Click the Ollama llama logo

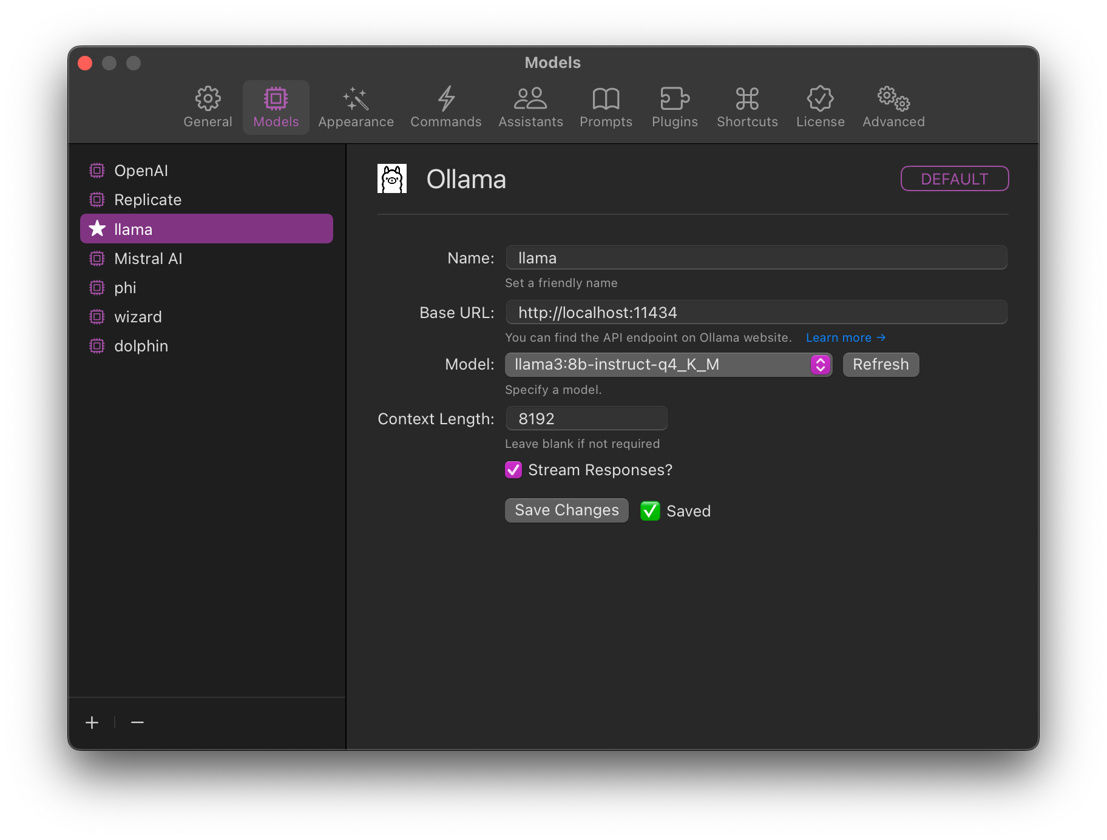(x=392, y=179)
